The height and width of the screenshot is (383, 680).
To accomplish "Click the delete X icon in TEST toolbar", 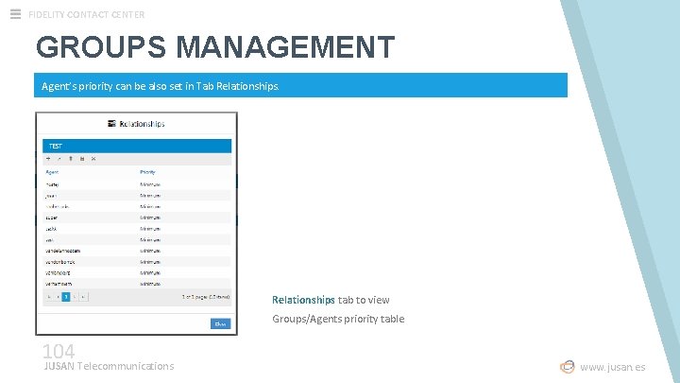I will [x=93, y=159].
